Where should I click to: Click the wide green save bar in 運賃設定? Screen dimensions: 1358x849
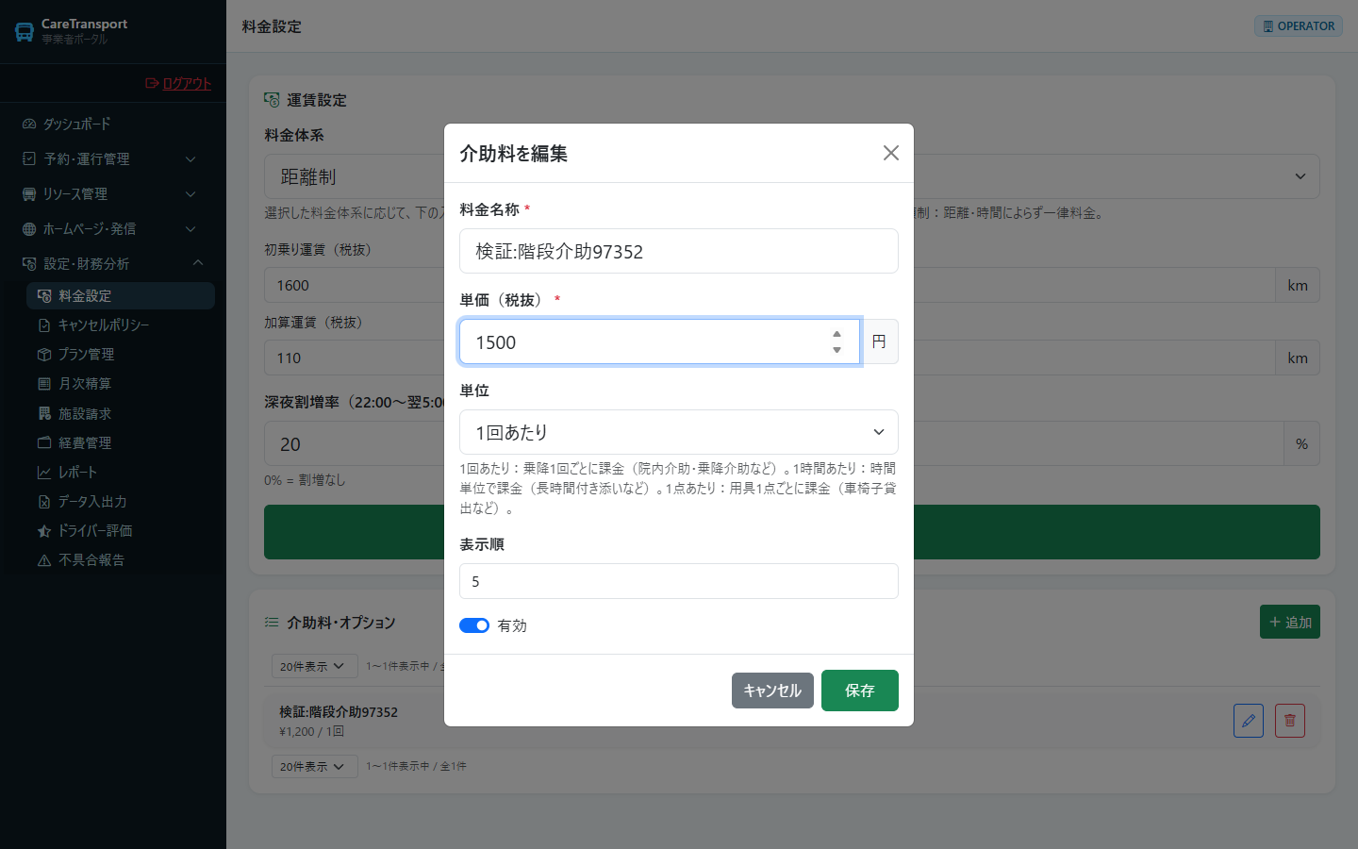[792, 532]
